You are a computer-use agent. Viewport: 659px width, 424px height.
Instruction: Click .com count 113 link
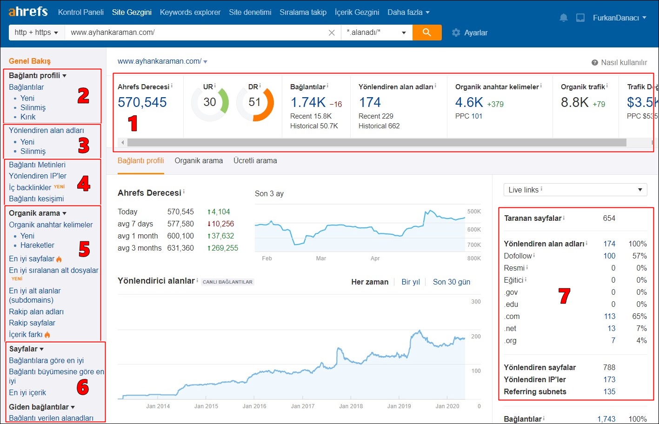[x=610, y=316]
